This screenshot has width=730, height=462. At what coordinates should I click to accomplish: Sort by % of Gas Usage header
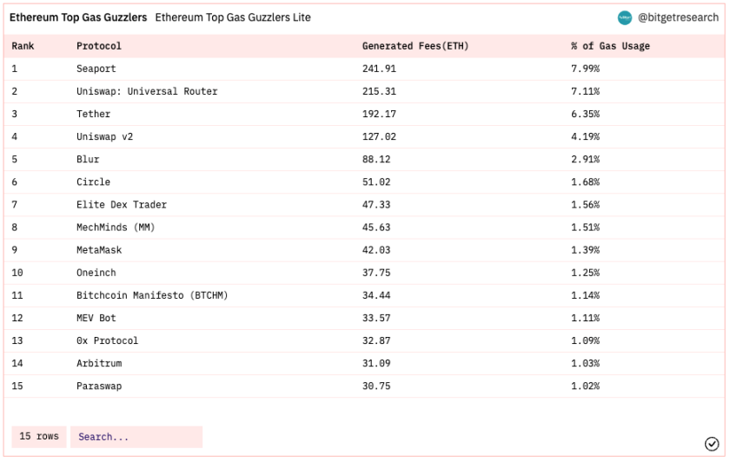610,46
